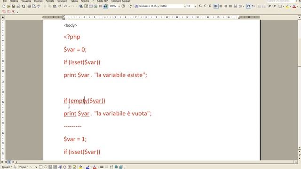Open borders dropdown arrow

tap(284, 6)
